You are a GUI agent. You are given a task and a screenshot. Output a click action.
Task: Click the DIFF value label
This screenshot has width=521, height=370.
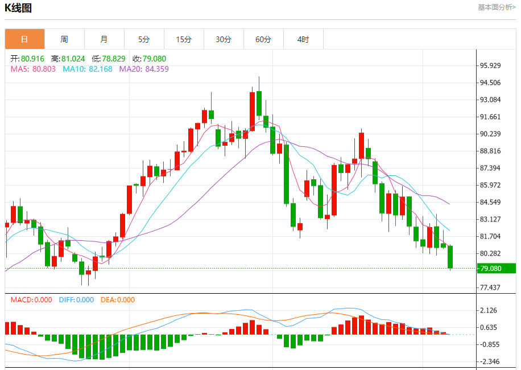76,300
